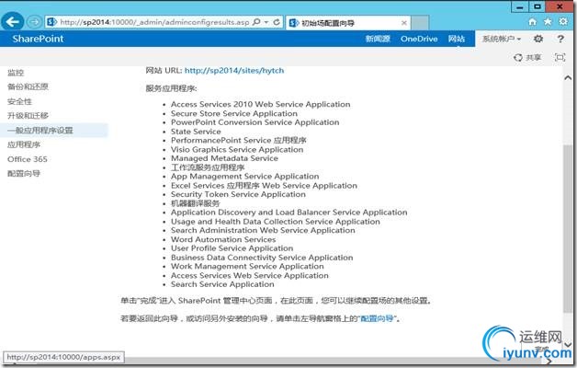Click the browser forward arrow
The image size is (577, 368).
coord(34,22)
